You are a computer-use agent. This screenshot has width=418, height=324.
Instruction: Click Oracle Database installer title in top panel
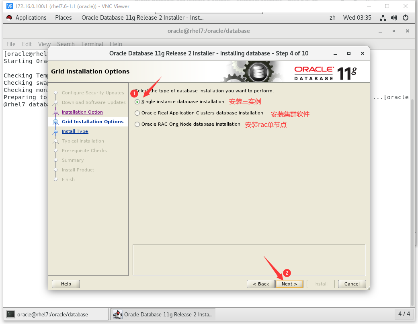click(143, 18)
